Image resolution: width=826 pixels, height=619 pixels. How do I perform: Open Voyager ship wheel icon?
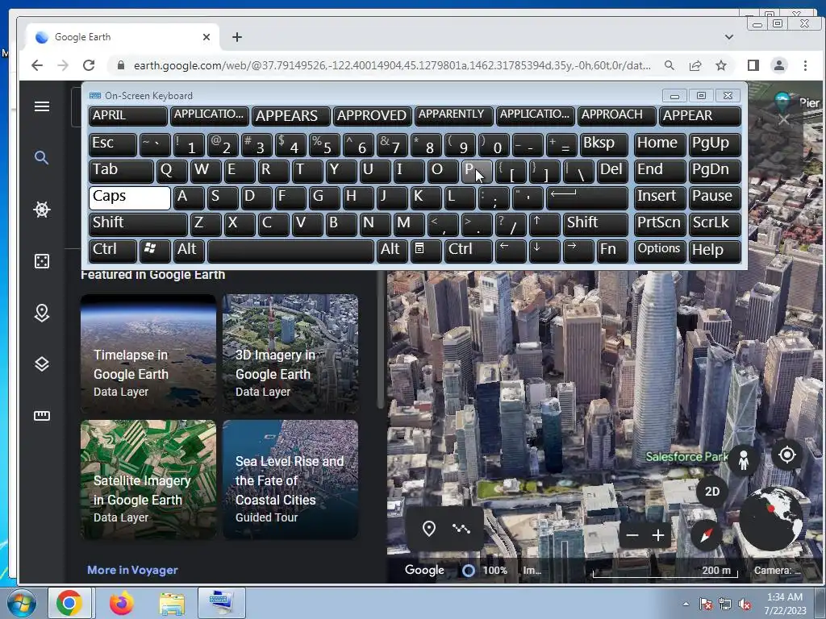[x=42, y=210]
